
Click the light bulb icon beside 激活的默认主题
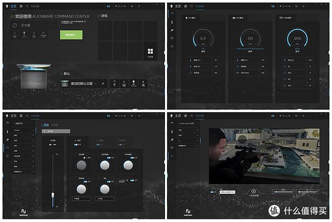coord(134,83)
